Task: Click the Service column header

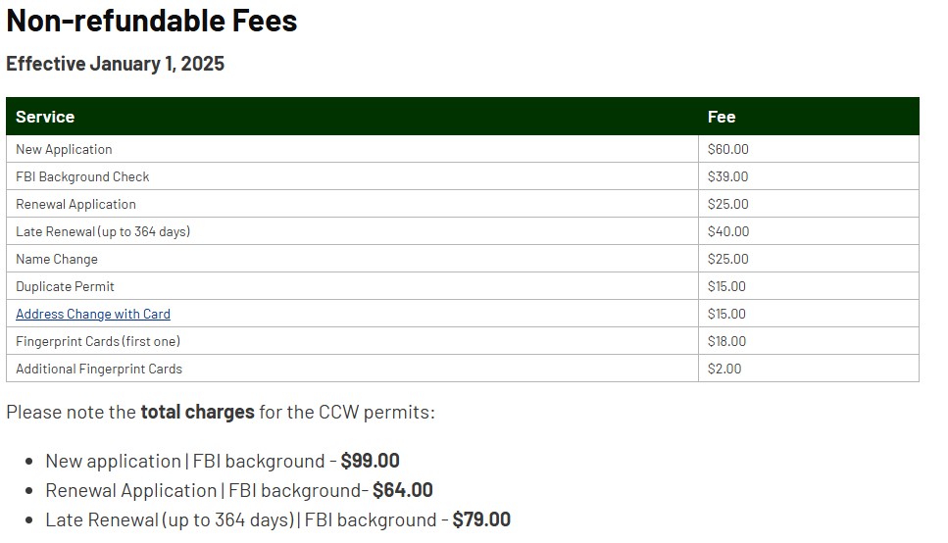Action: (45, 117)
